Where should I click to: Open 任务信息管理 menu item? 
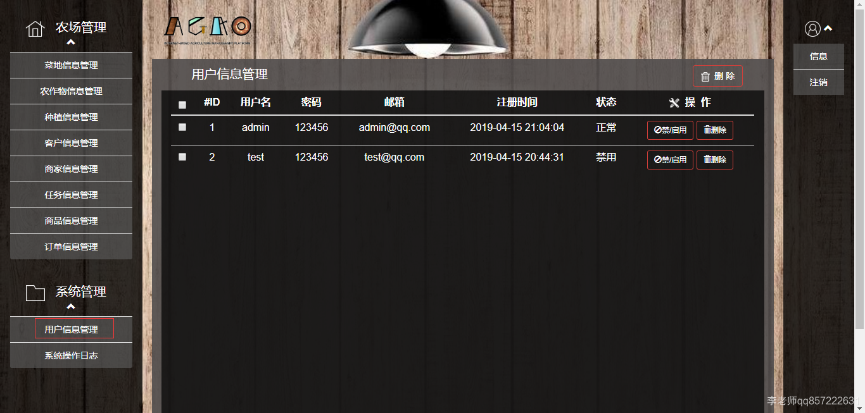pyautogui.click(x=71, y=195)
